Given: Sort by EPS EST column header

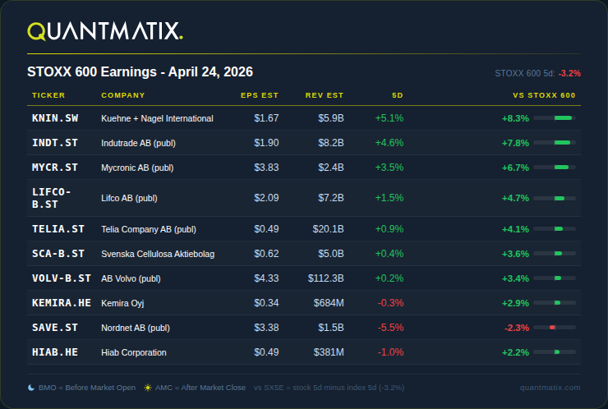Looking at the screenshot, I should (x=260, y=95).
